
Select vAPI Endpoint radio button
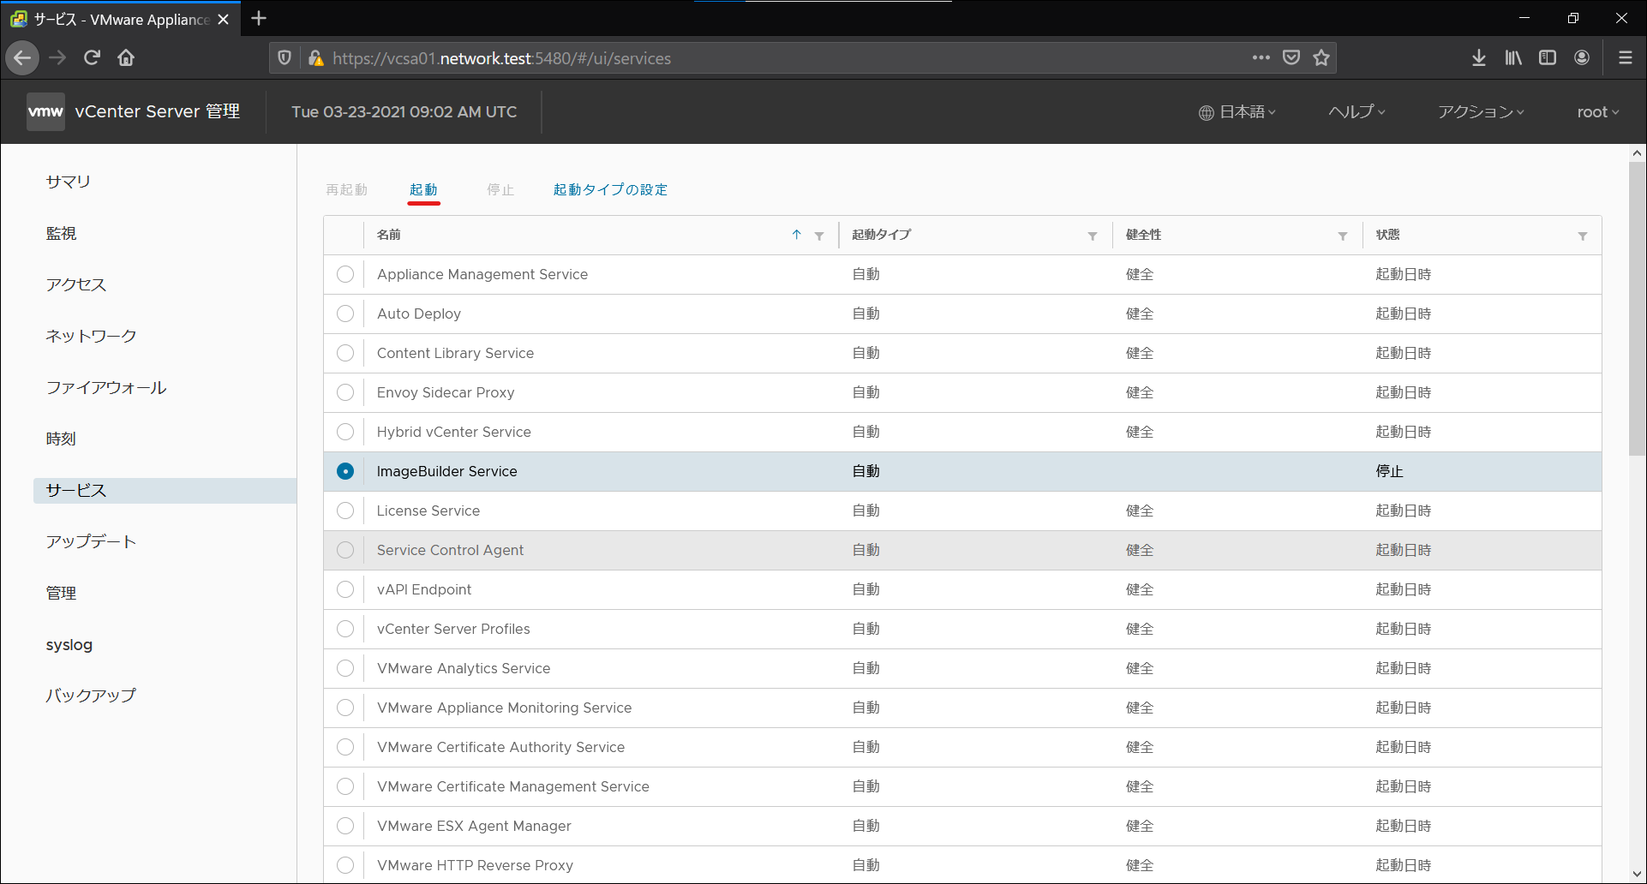(345, 589)
